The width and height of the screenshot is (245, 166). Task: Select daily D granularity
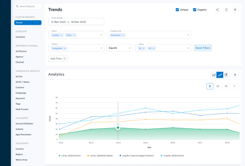[x=210, y=86]
